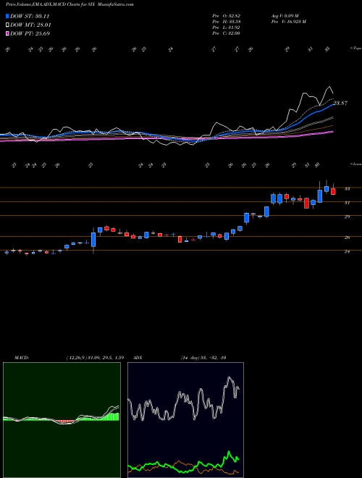Click the 'Avg V: 0.09 M' volume text

pos(286,16)
